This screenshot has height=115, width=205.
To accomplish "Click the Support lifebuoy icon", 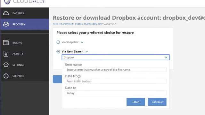I will click(x=6, y=76).
